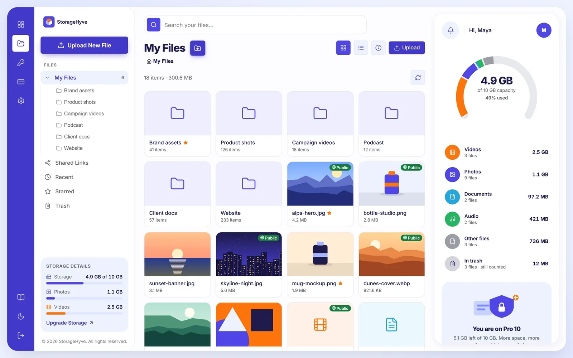Switch to grid view
Screen dimensions: 573x358
(343, 48)
